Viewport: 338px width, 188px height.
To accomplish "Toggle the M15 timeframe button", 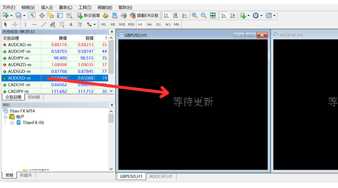I will point(122,24).
